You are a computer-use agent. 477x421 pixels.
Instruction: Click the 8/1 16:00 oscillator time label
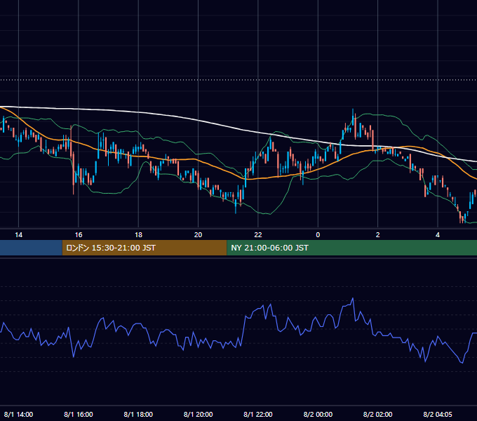click(79, 414)
